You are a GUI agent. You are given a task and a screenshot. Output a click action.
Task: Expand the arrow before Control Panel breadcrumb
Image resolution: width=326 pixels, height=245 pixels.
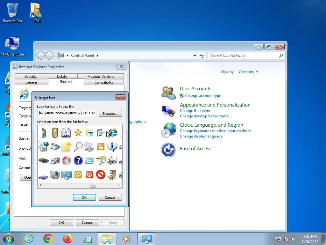(67, 56)
